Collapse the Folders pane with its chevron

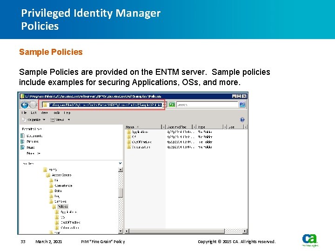click(x=121, y=163)
